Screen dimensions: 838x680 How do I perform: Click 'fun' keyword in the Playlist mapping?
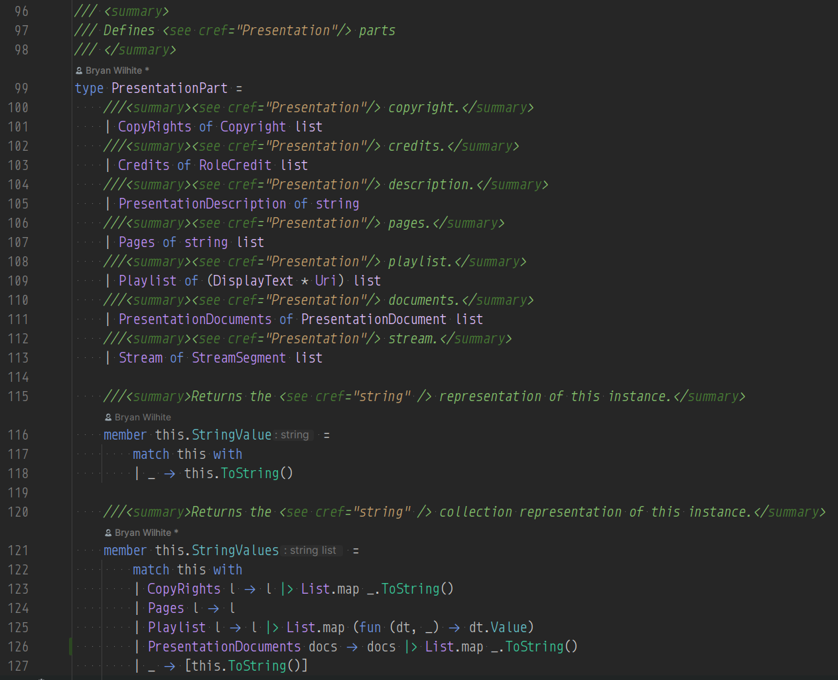(x=370, y=628)
